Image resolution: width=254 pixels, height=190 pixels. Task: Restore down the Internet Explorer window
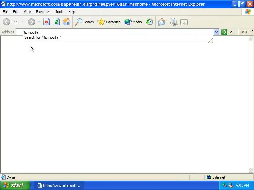coord(243,4)
